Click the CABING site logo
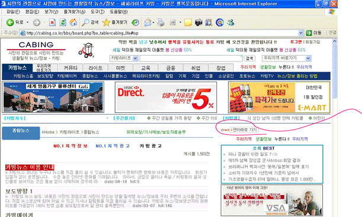Screen dimensions: 362x217 36,45
